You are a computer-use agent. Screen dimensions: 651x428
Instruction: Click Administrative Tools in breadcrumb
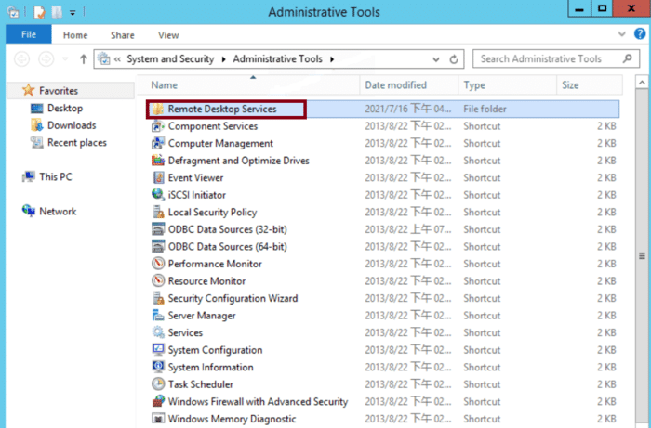[277, 59]
